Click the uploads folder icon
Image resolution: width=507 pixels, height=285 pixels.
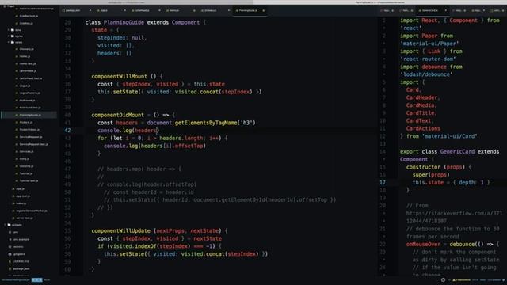[9, 225]
